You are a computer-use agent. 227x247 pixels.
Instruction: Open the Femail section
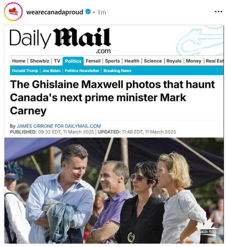(x=93, y=61)
